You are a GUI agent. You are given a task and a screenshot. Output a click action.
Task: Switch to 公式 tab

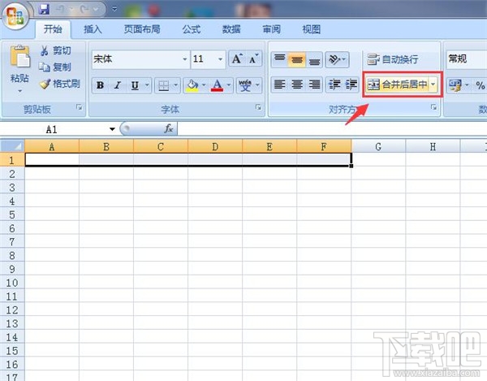(192, 29)
